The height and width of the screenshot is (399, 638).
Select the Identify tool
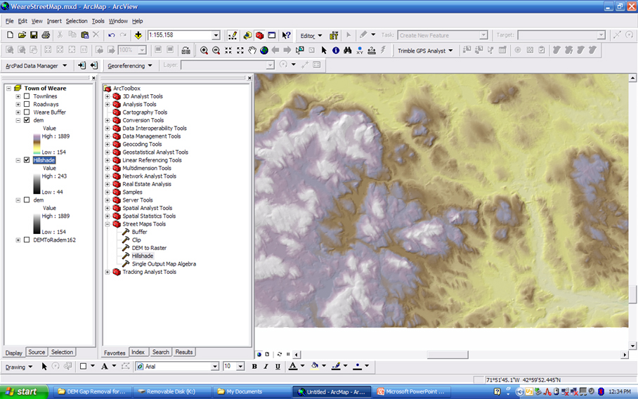click(336, 51)
